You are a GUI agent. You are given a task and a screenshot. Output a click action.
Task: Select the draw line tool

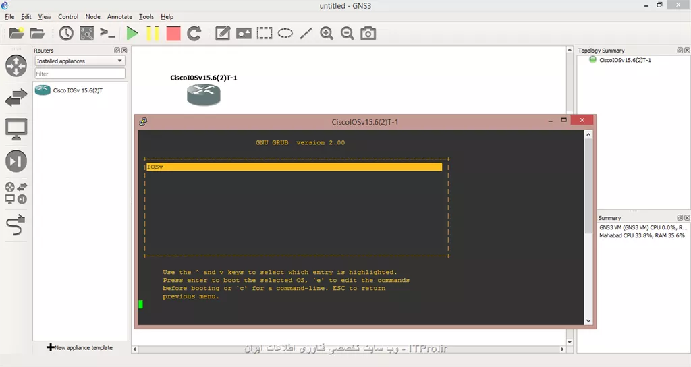coord(306,34)
